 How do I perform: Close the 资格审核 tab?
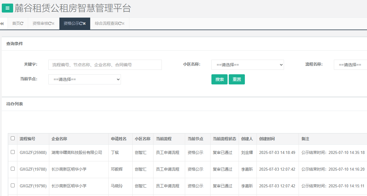[53, 23]
